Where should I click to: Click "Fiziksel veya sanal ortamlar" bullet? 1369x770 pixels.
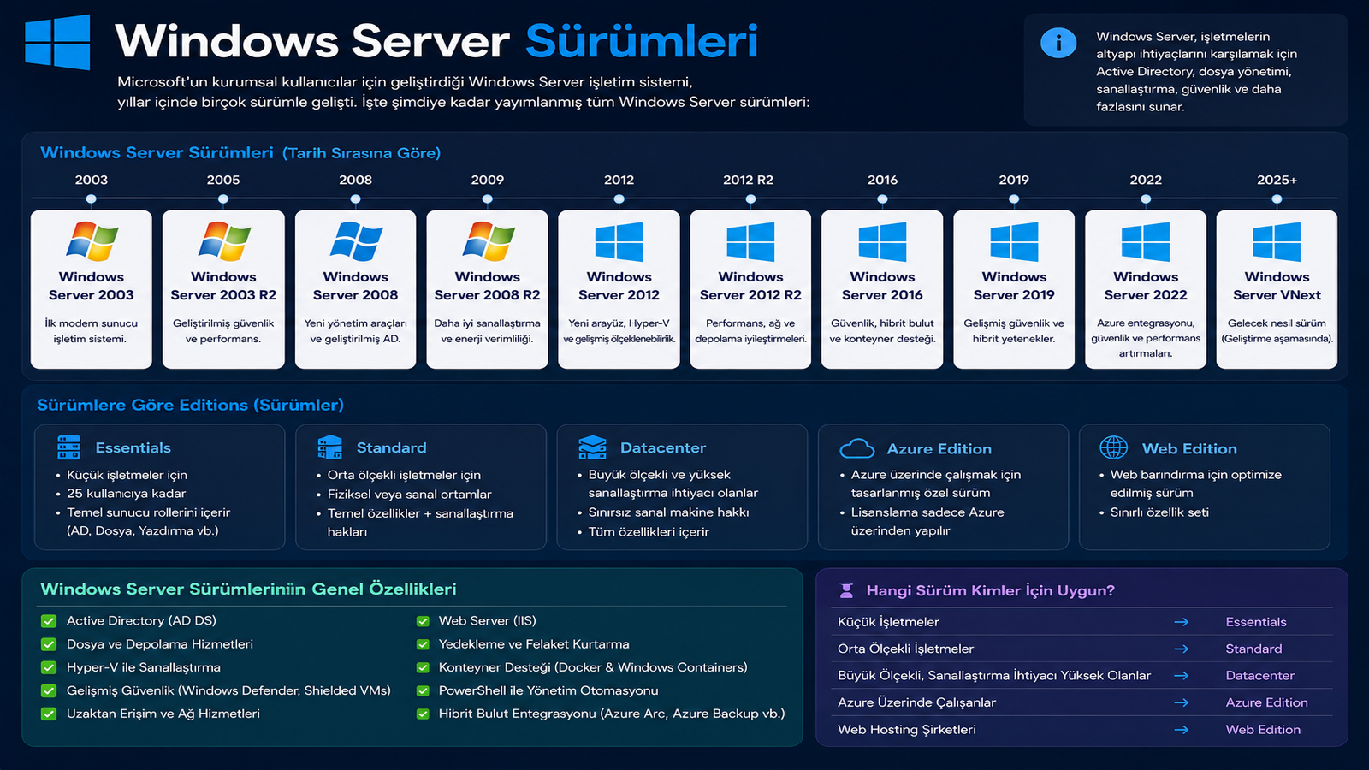410,495
